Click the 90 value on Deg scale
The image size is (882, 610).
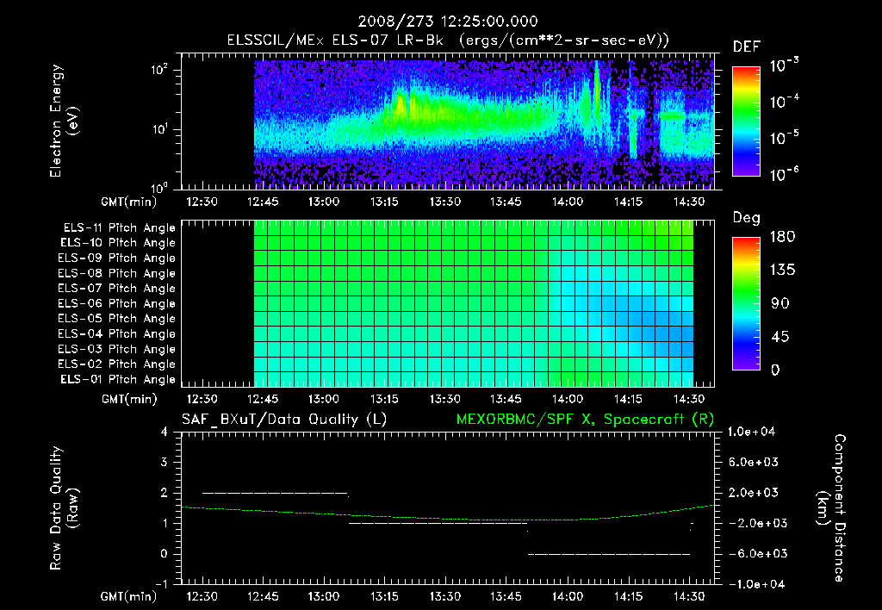pyautogui.click(x=780, y=303)
